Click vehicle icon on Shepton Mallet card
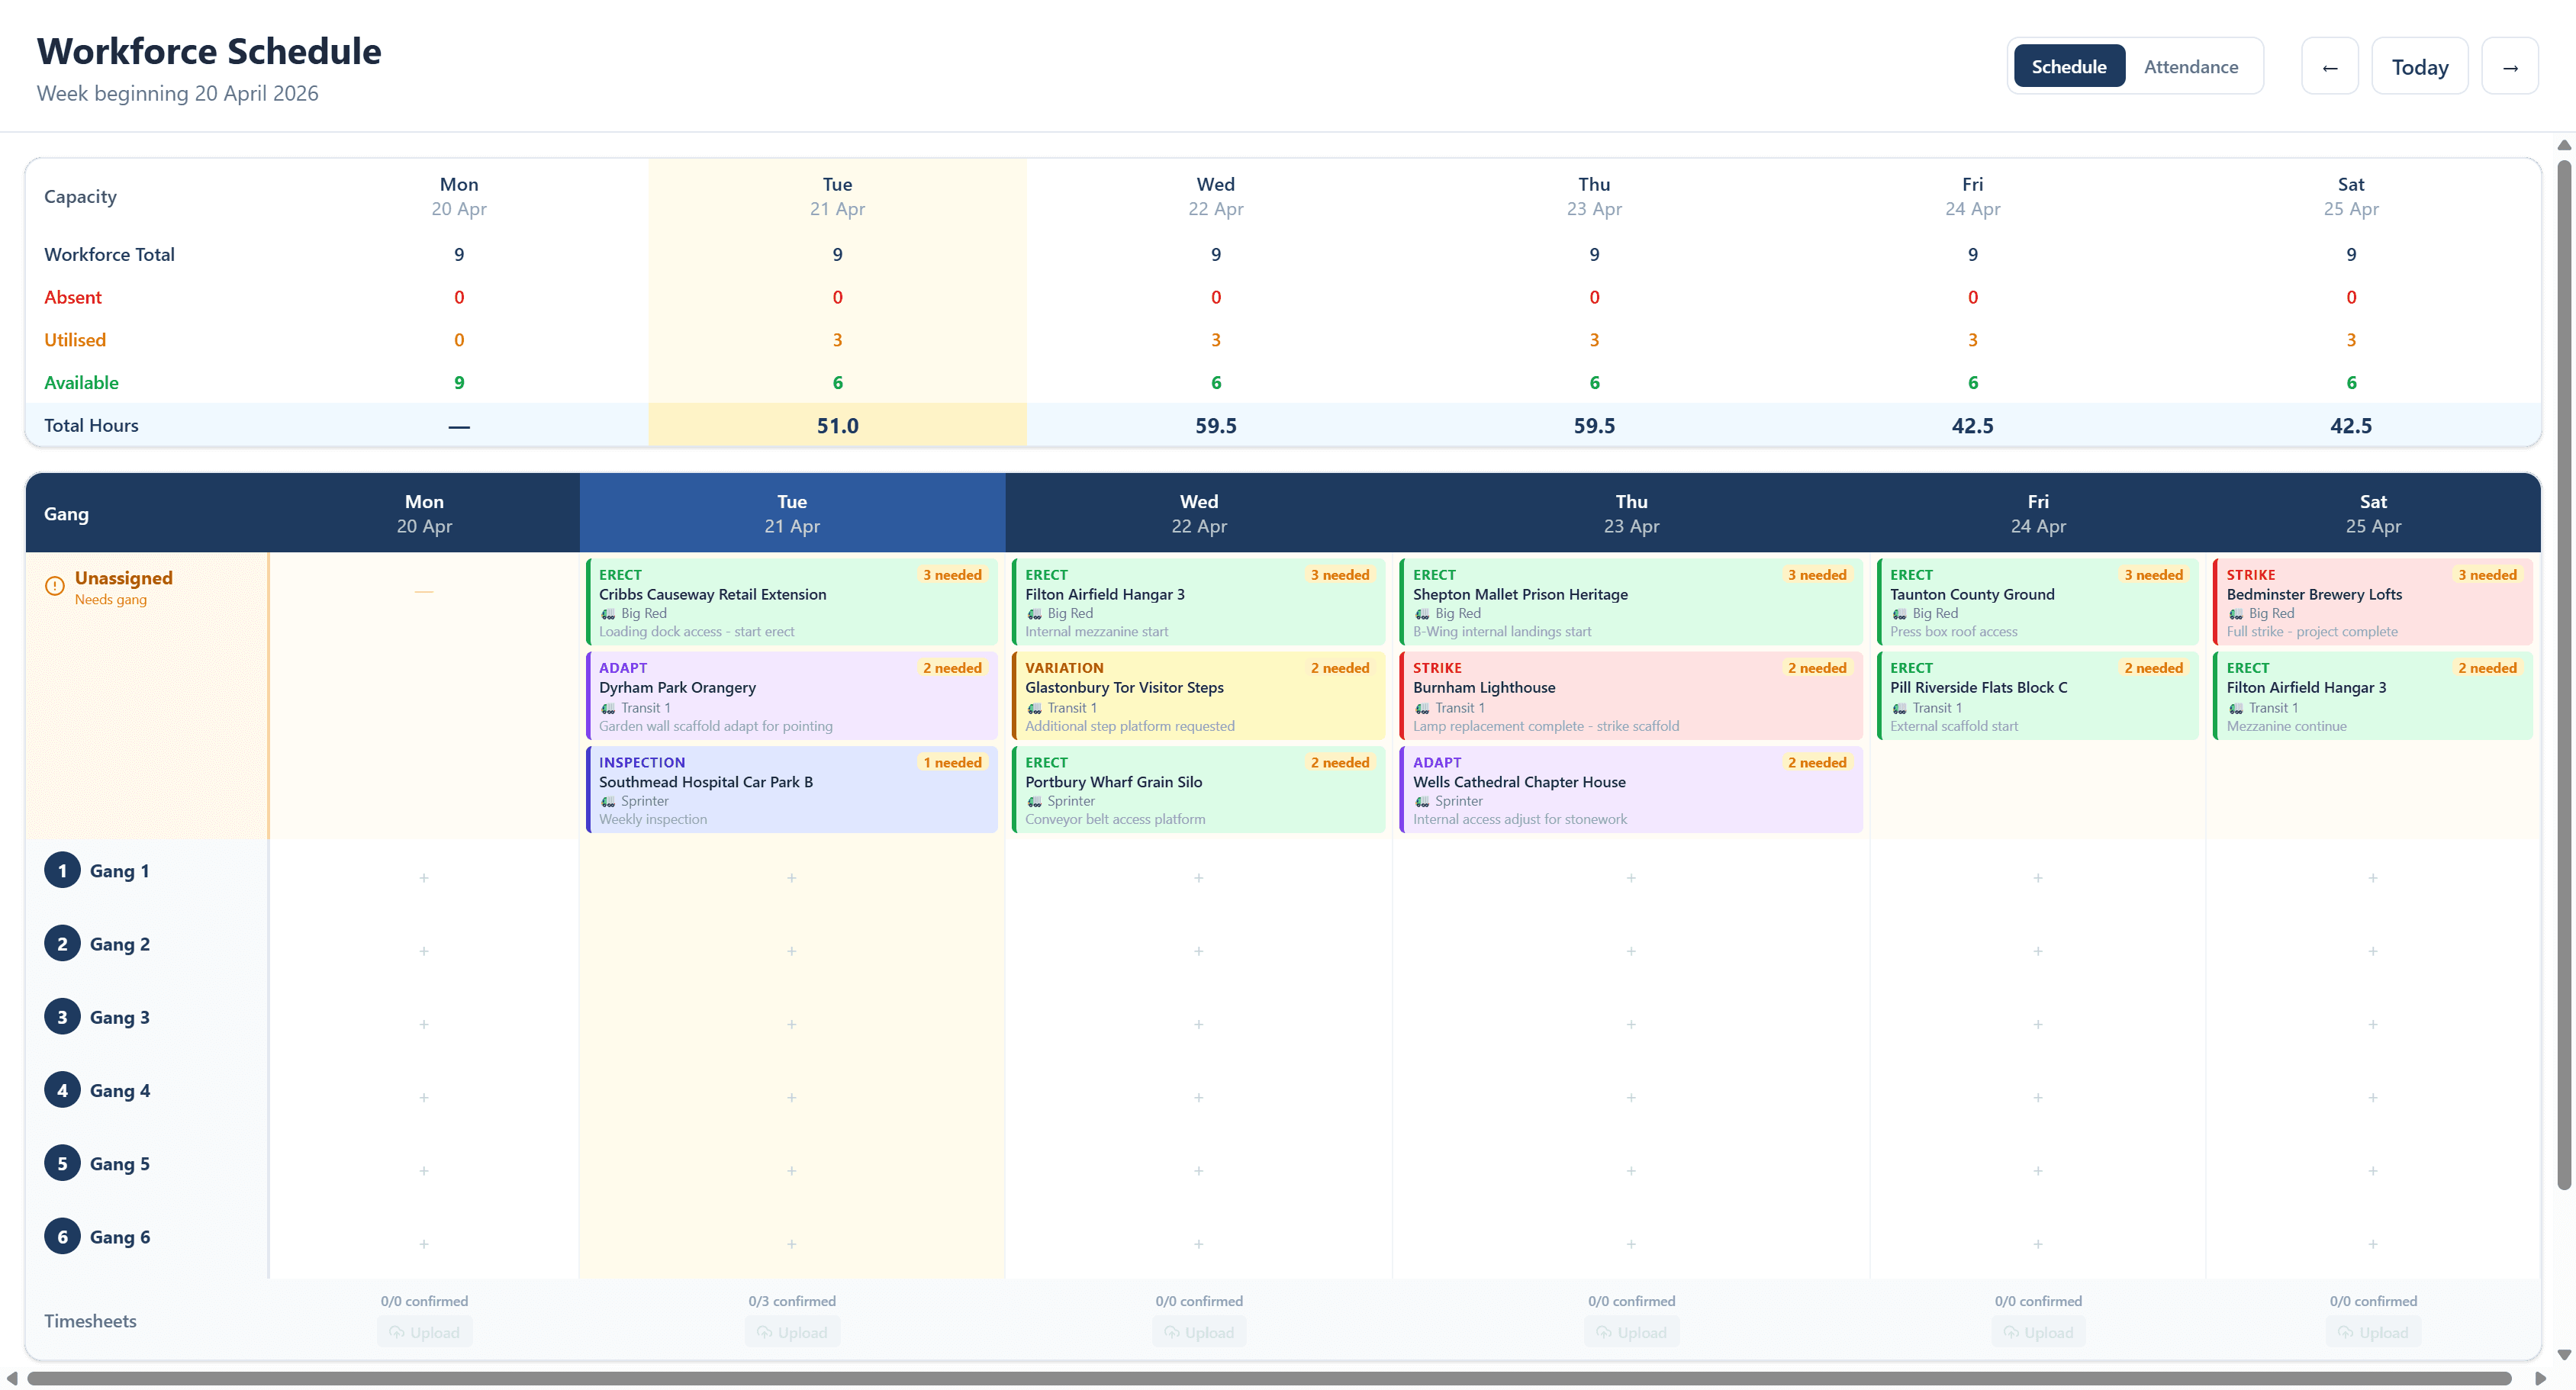 (x=1422, y=614)
